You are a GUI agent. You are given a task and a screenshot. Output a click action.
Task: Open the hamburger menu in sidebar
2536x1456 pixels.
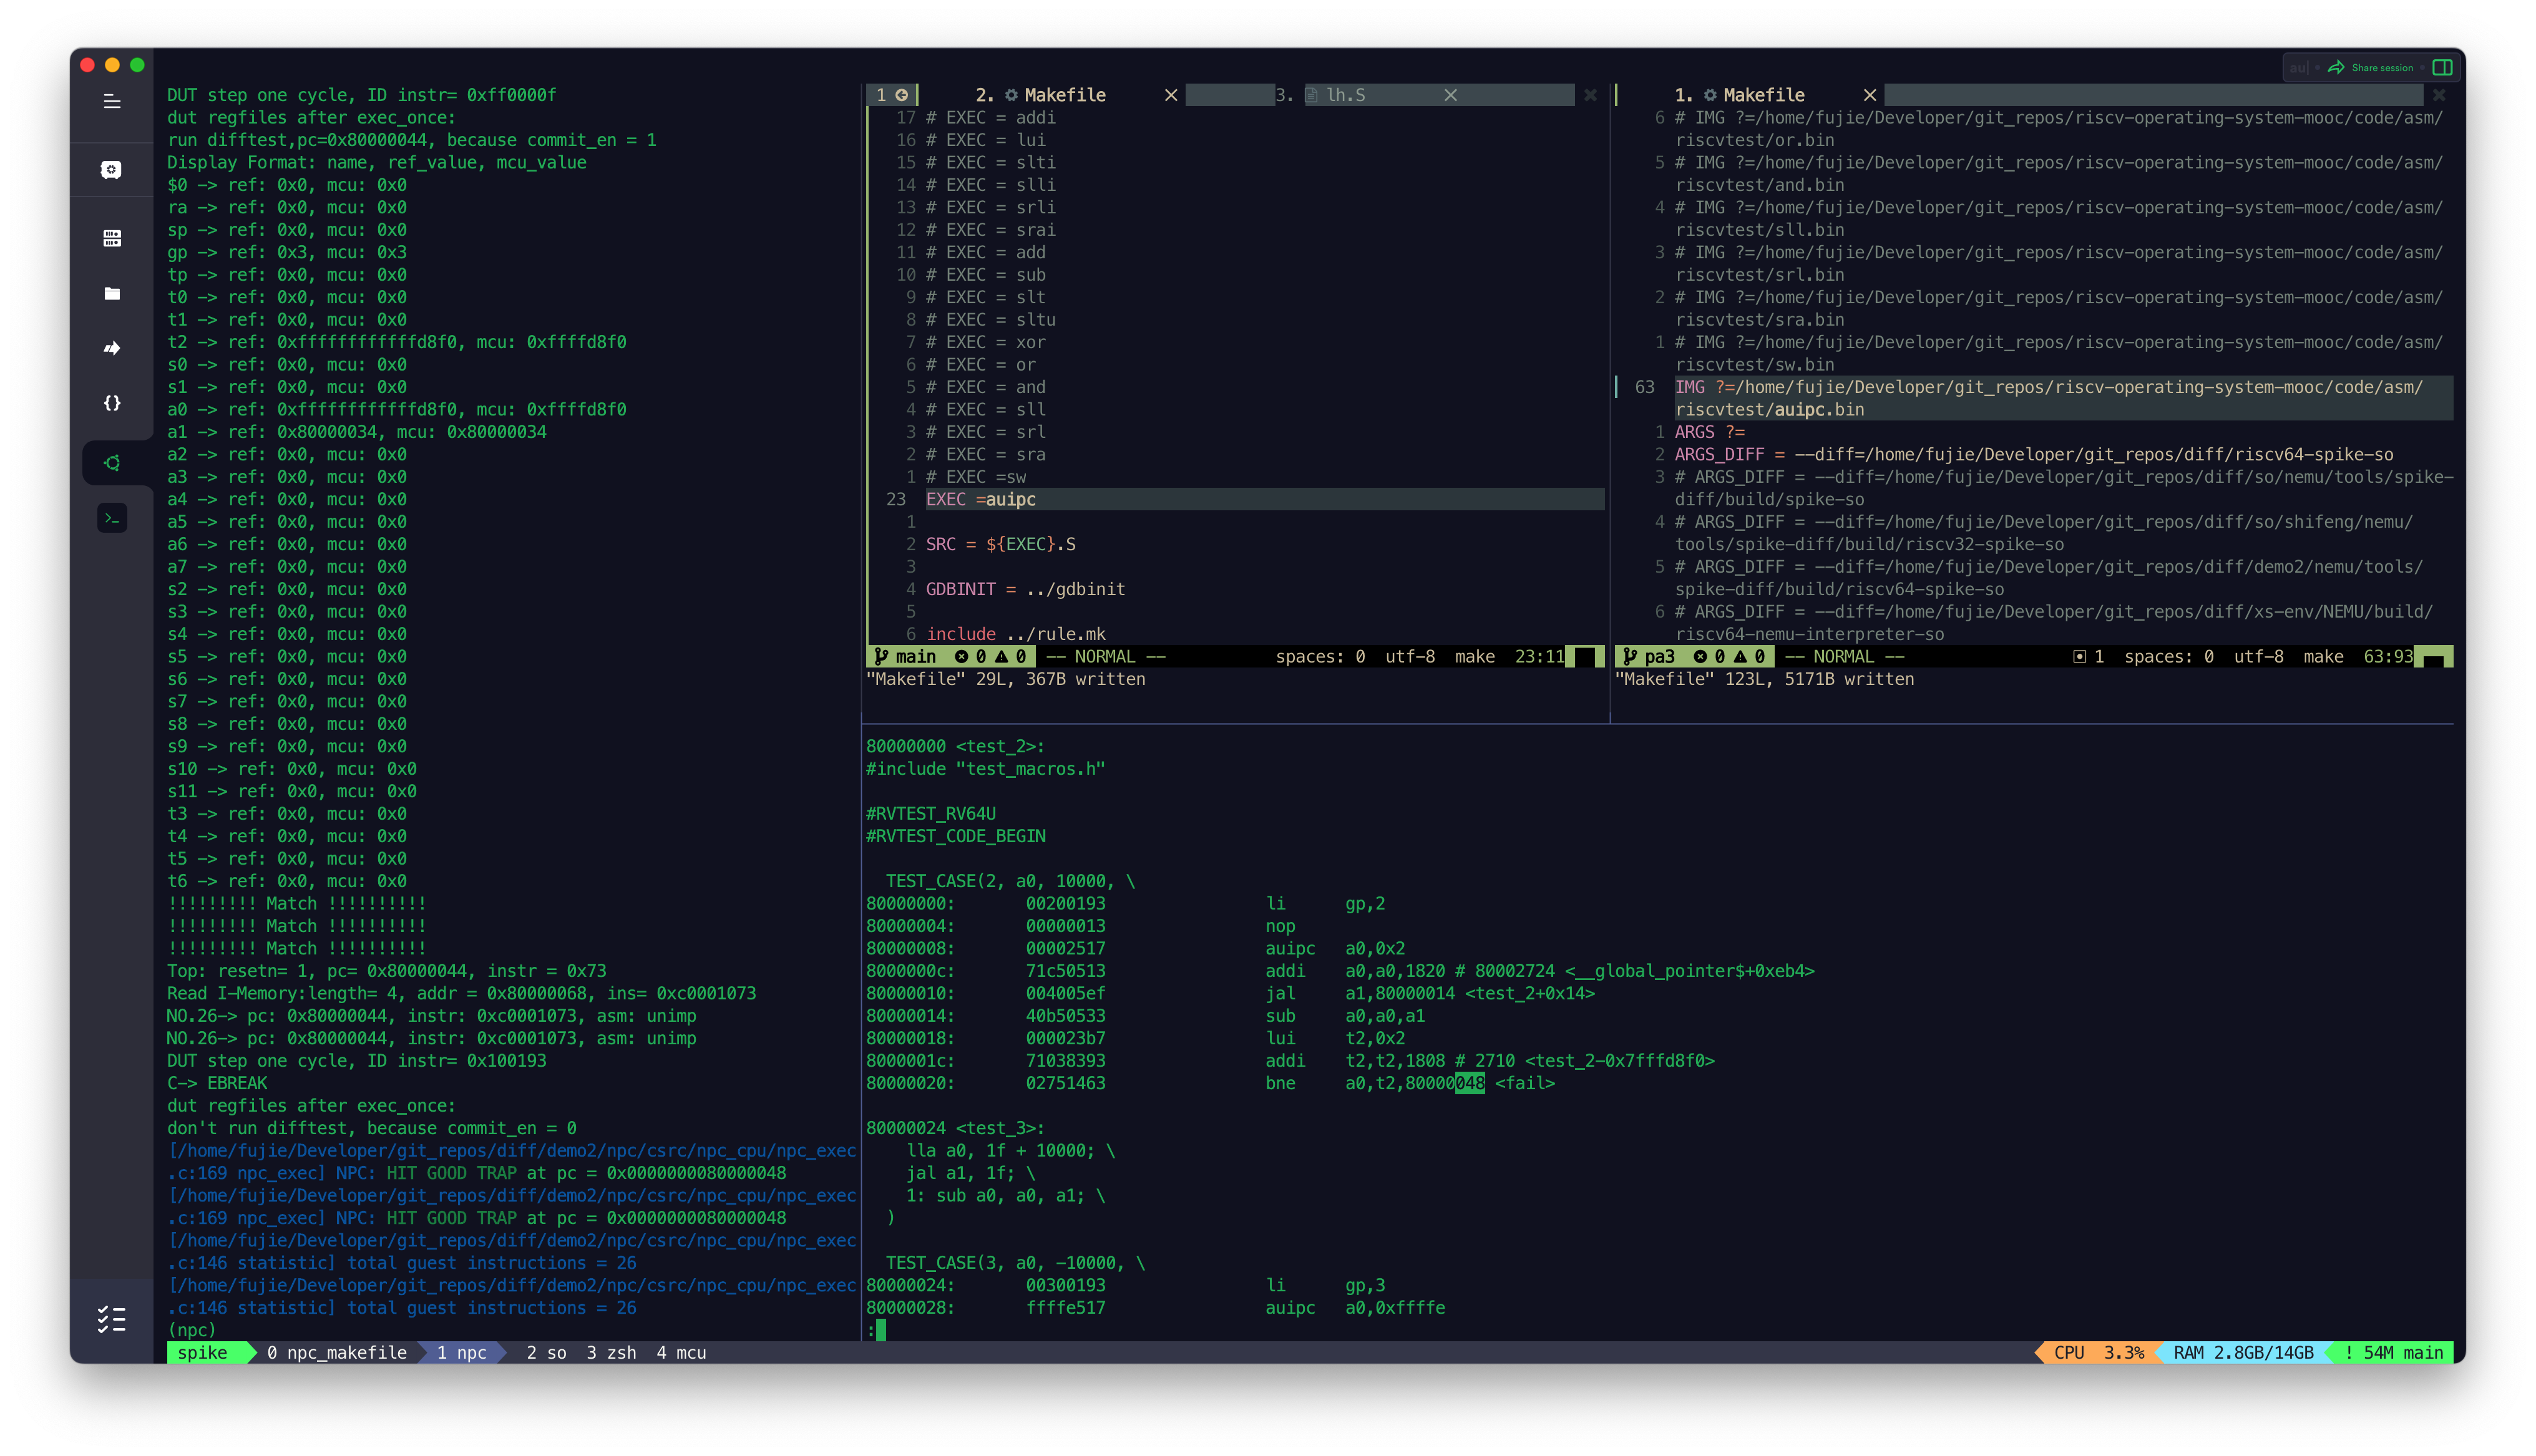click(112, 101)
